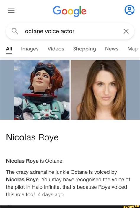Click the 'Nicolas Roye is Octane' line

click(x=34, y=161)
